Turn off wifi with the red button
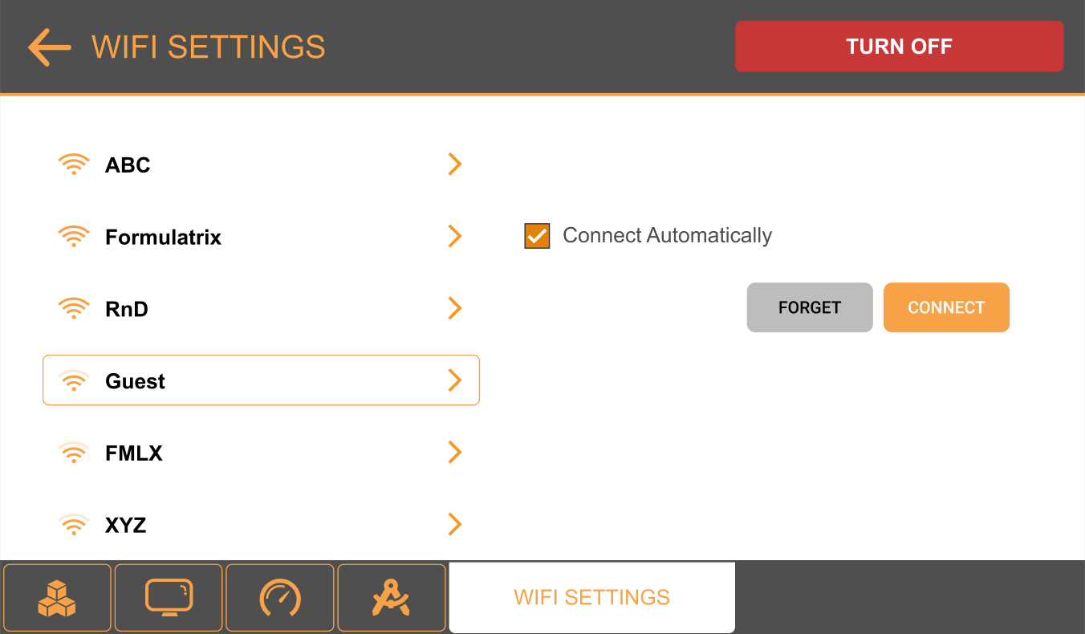 click(x=899, y=47)
